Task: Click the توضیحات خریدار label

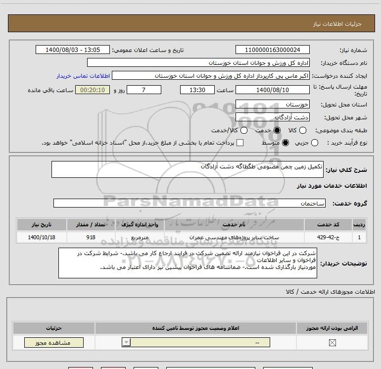Action: pos(343,264)
